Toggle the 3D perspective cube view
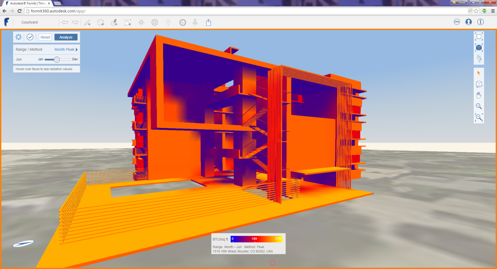 click(x=479, y=48)
